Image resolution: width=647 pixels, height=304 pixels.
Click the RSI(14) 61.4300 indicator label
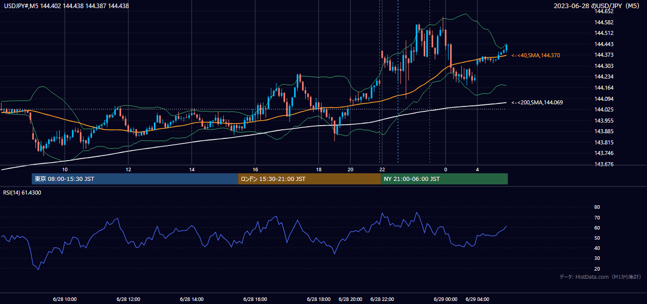point(22,193)
